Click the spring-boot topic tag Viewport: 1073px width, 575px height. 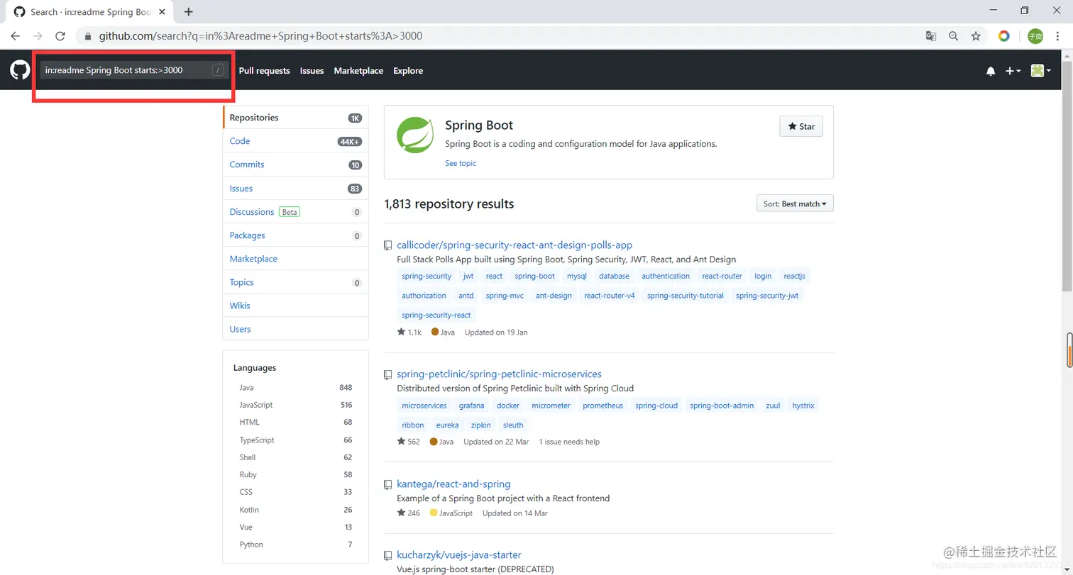click(534, 276)
